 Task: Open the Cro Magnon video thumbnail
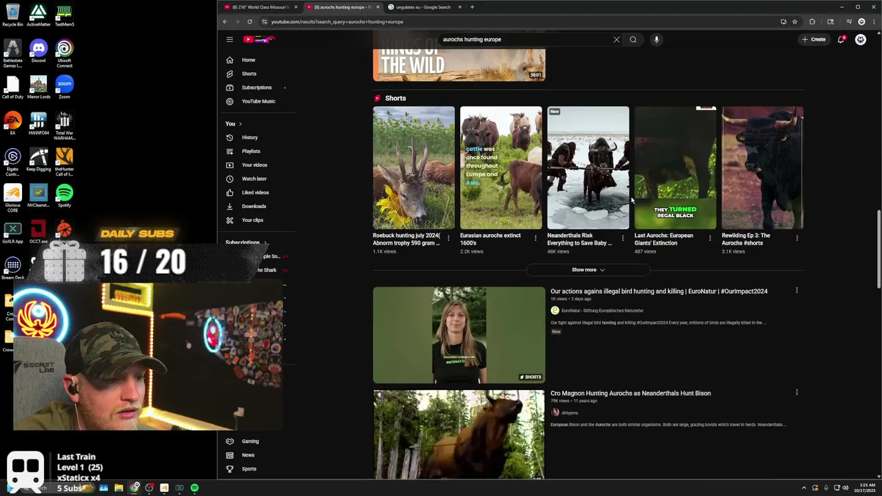point(459,434)
